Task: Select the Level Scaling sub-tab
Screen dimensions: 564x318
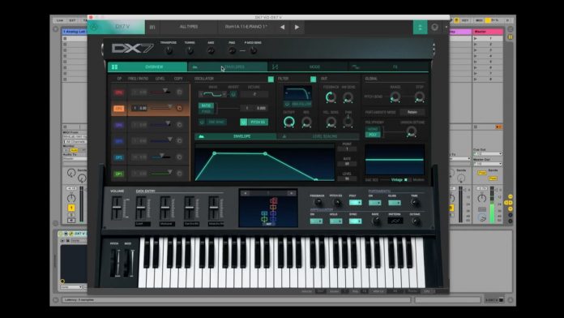Action: click(x=318, y=136)
